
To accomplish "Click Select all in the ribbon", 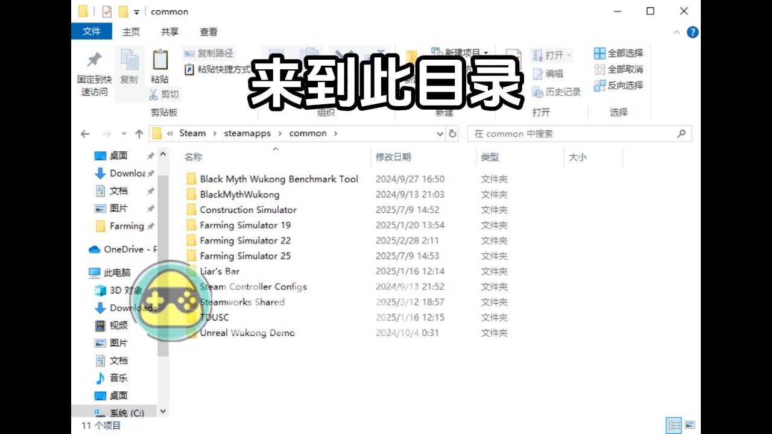I will click(619, 53).
